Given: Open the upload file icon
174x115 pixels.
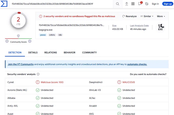Looking at the screenshot, I should pos(127,4).
